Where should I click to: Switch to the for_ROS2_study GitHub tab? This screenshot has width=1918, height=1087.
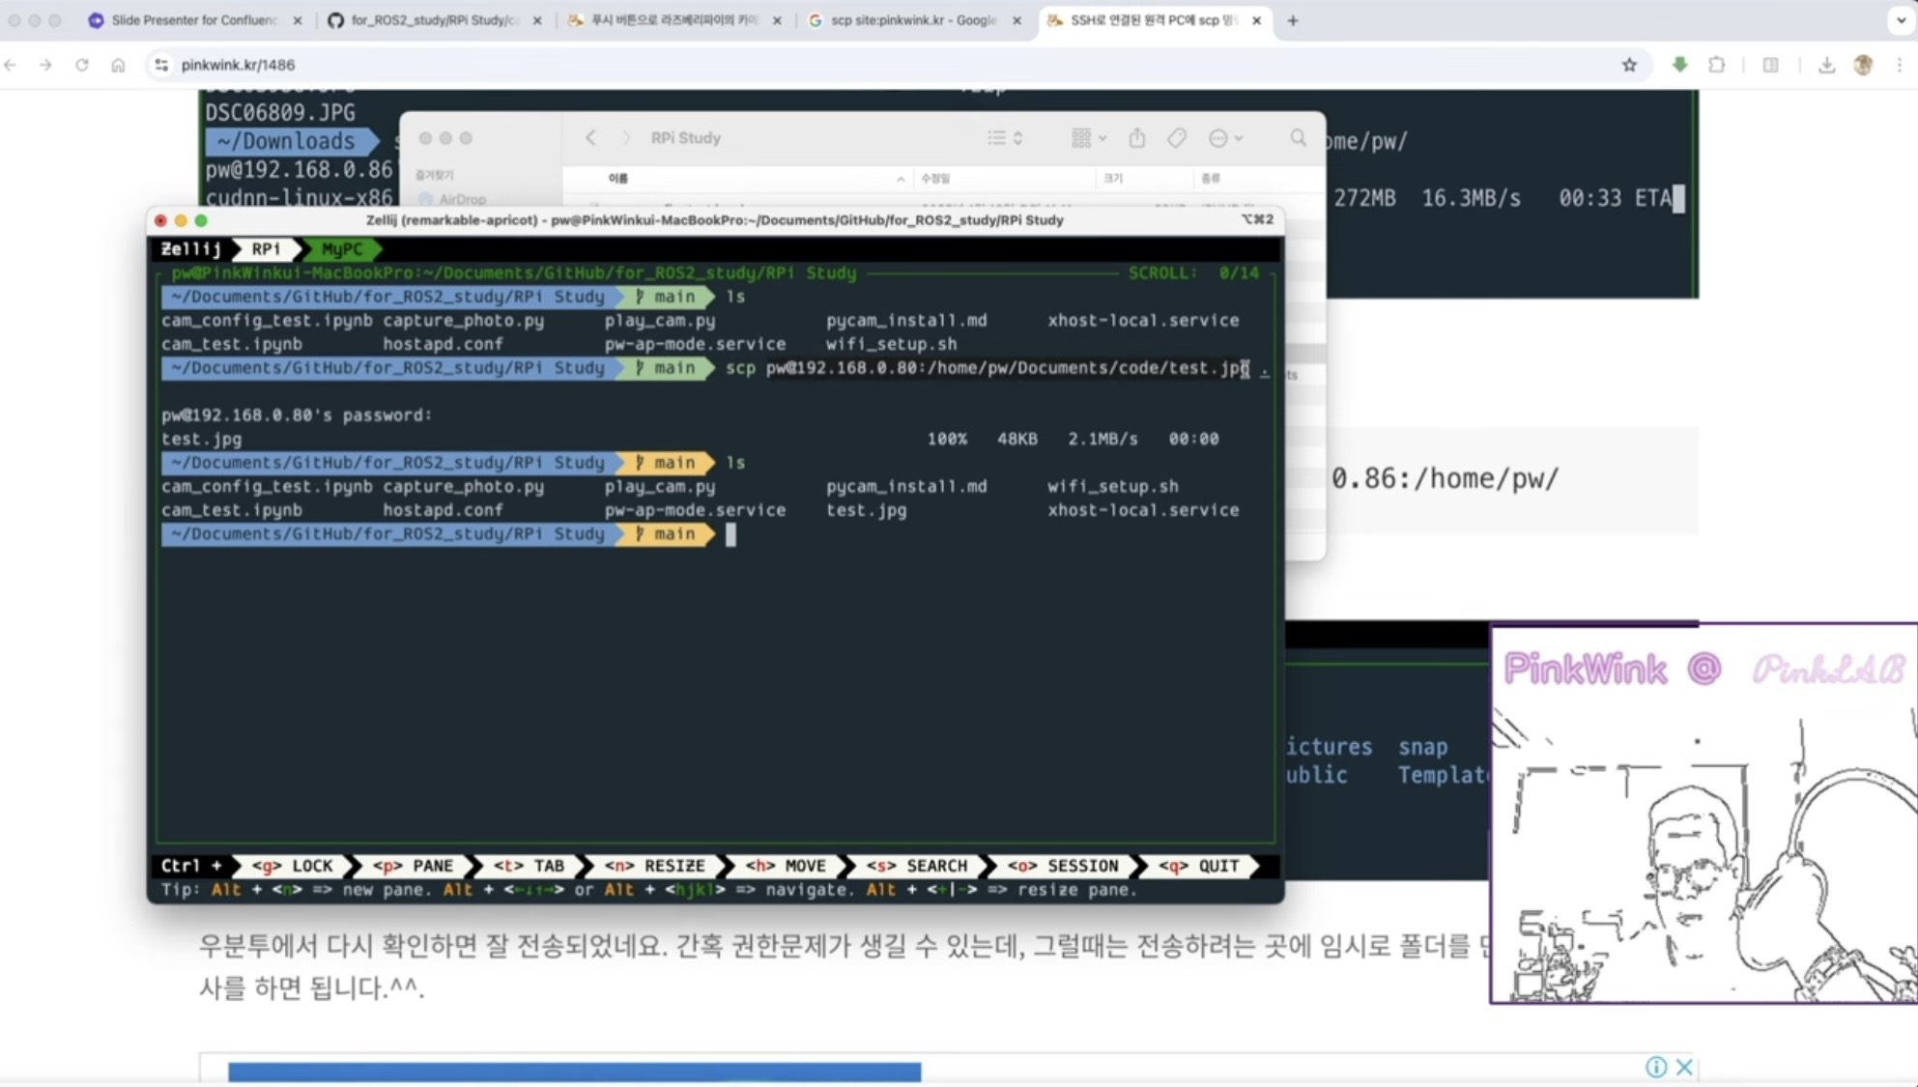(433, 20)
